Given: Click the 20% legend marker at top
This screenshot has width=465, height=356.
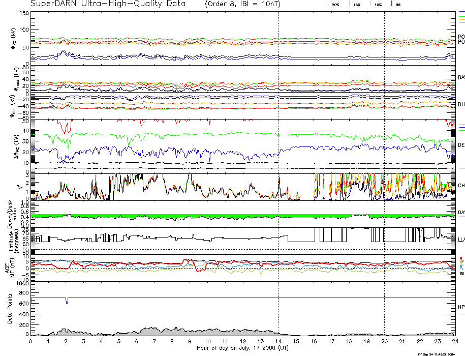Looking at the screenshot, I should click(x=334, y=4).
